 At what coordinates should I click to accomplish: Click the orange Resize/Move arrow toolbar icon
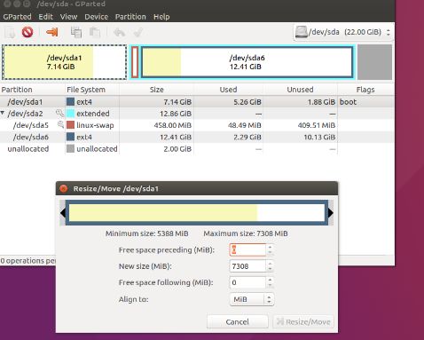tap(52, 32)
